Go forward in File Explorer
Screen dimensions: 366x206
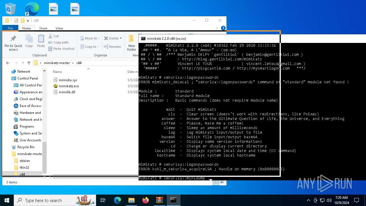pos(16,63)
